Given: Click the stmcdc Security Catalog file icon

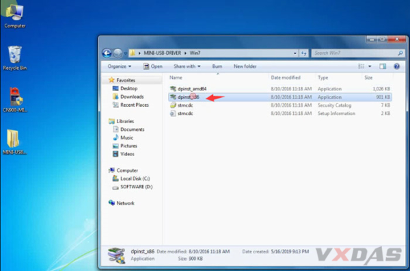Looking at the screenshot, I should pyautogui.click(x=173, y=105).
